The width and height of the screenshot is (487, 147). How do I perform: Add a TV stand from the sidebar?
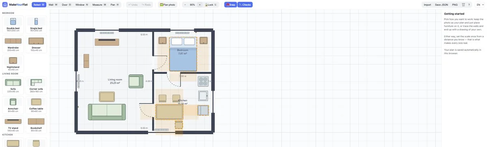point(13,124)
